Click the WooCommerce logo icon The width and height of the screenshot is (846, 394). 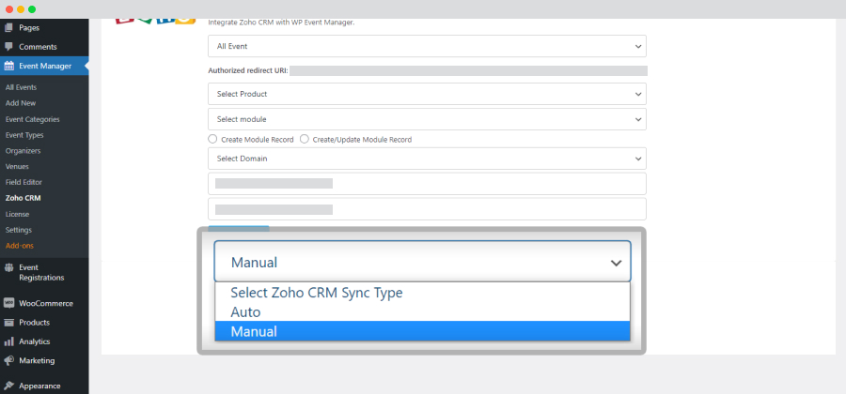click(8, 303)
